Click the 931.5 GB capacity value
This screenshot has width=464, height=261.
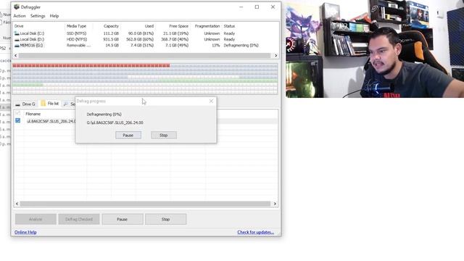pyautogui.click(x=112, y=39)
